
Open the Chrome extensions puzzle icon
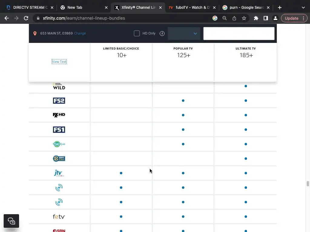click(256, 18)
